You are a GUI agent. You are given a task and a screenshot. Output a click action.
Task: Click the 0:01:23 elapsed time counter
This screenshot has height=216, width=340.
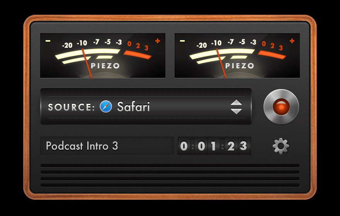pyautogui.click(x=214, y=146)
